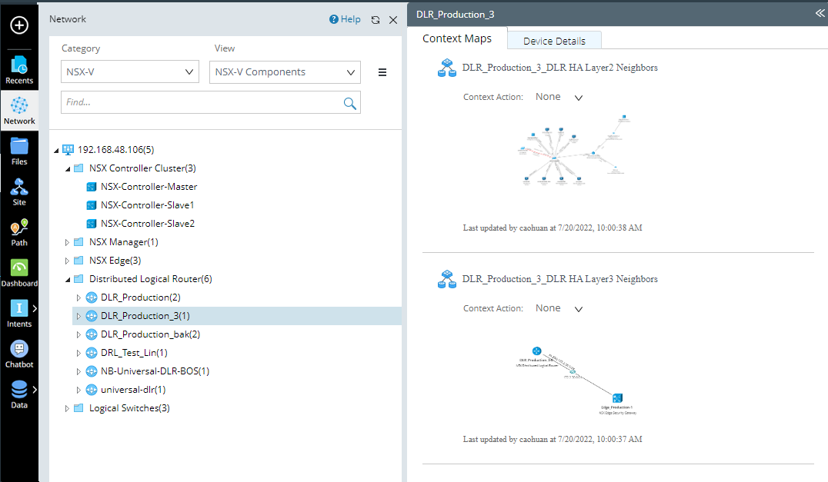Set Context Action for Layer2 Neighbors map

[559, 97]
